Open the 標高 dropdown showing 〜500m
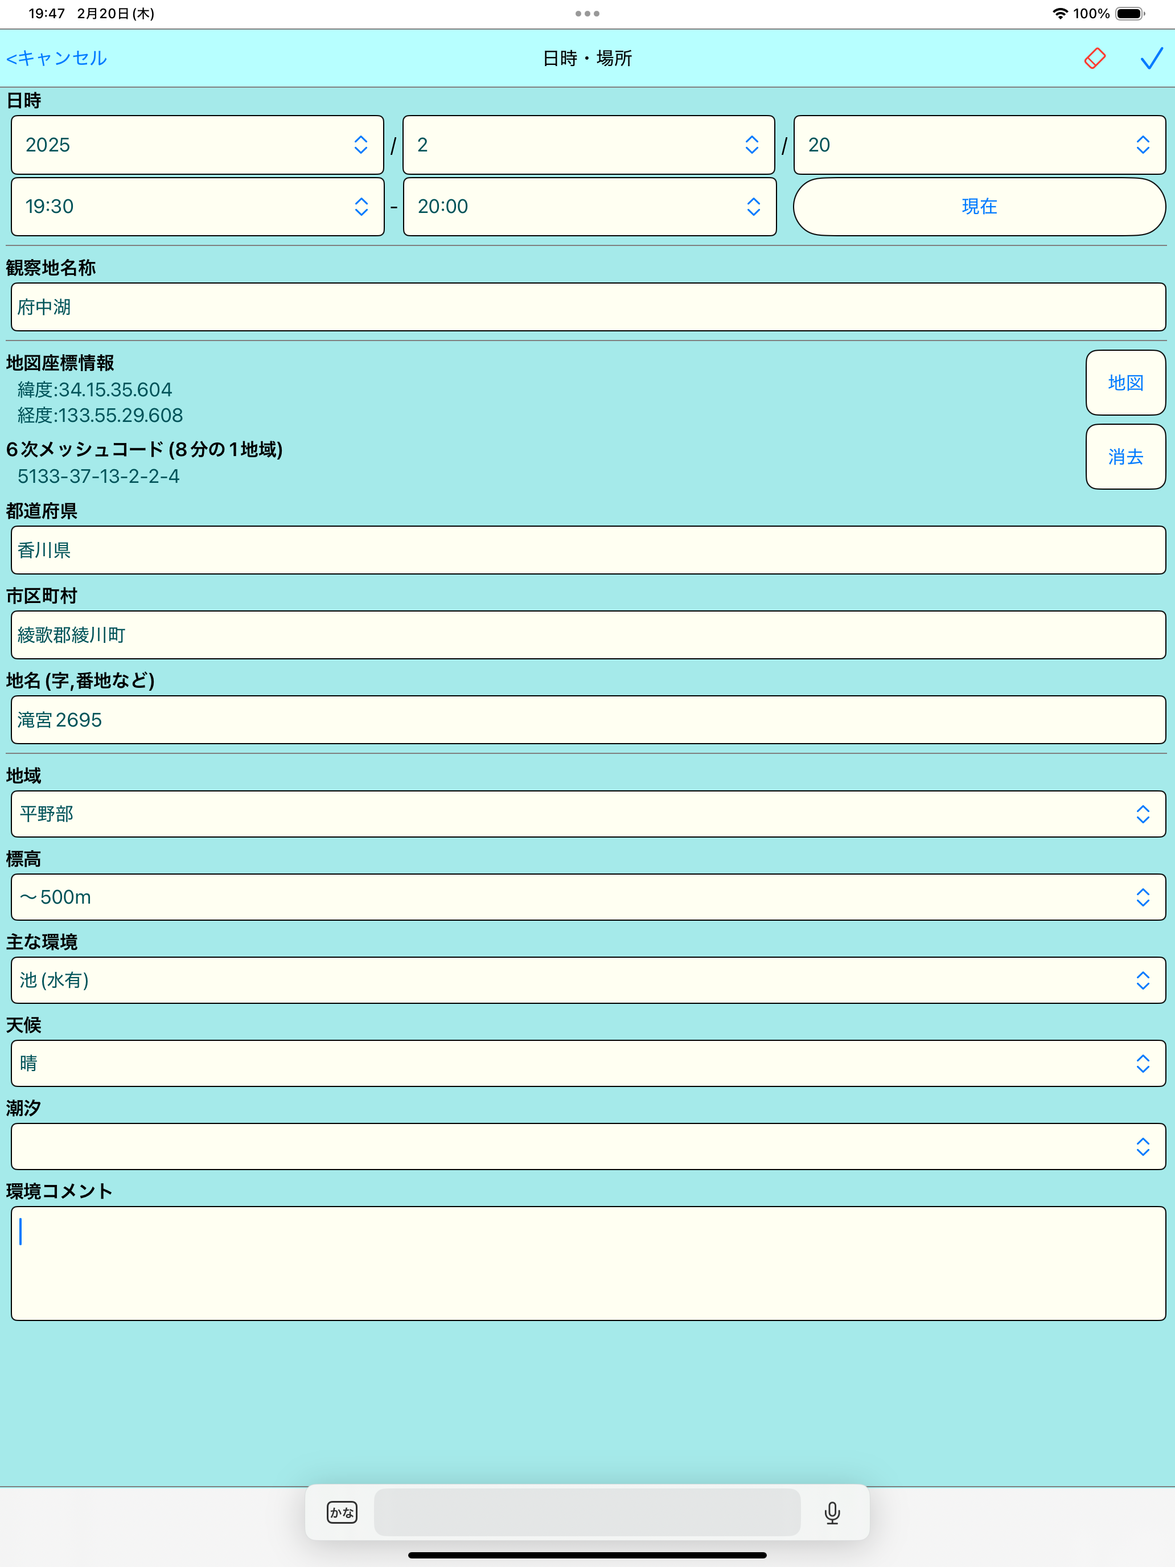The width and height of the screenshot is (1175, 1567). click(x=589, y=897)
